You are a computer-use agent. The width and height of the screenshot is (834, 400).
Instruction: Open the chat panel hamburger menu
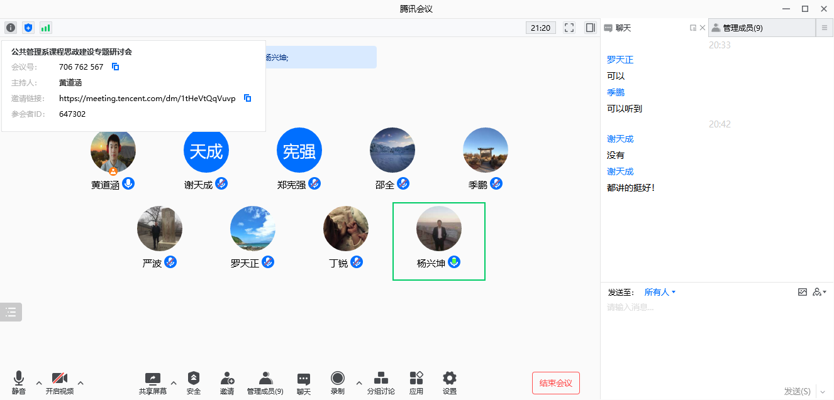(x=825, y=27)
